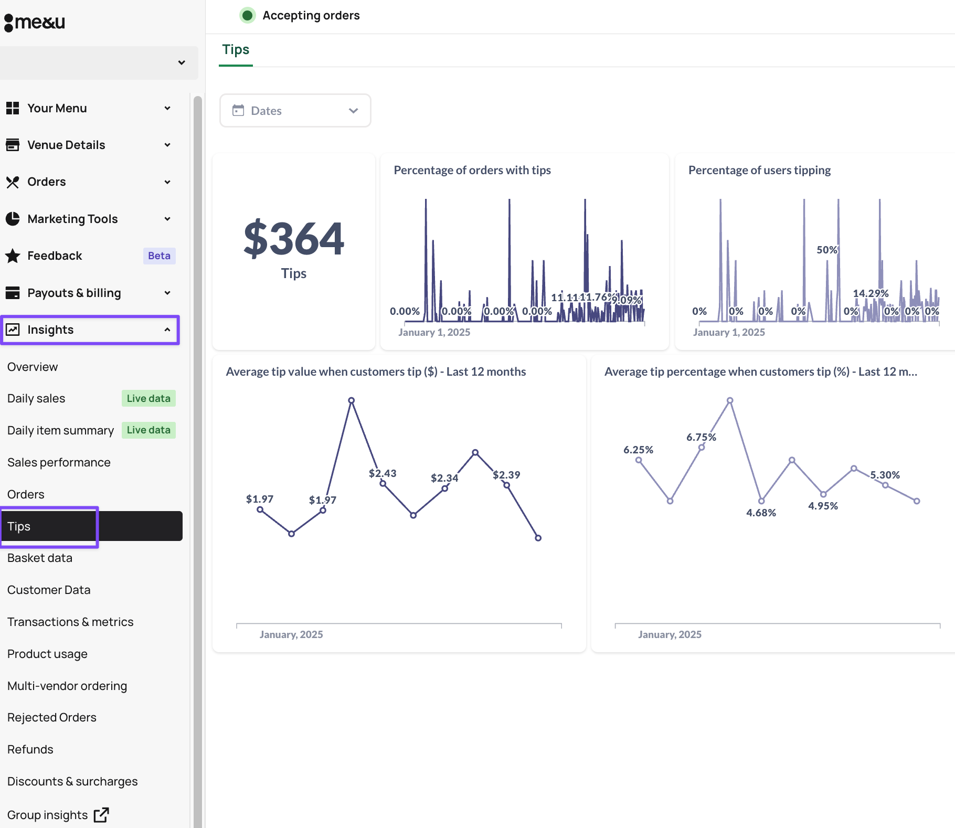Click the green Accepting orders status indicator
This screenshot has width=955, height=828.
248,16
